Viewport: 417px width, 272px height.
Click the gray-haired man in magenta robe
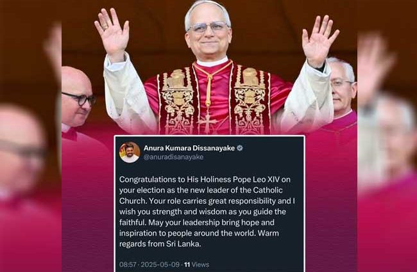(342, 88)
